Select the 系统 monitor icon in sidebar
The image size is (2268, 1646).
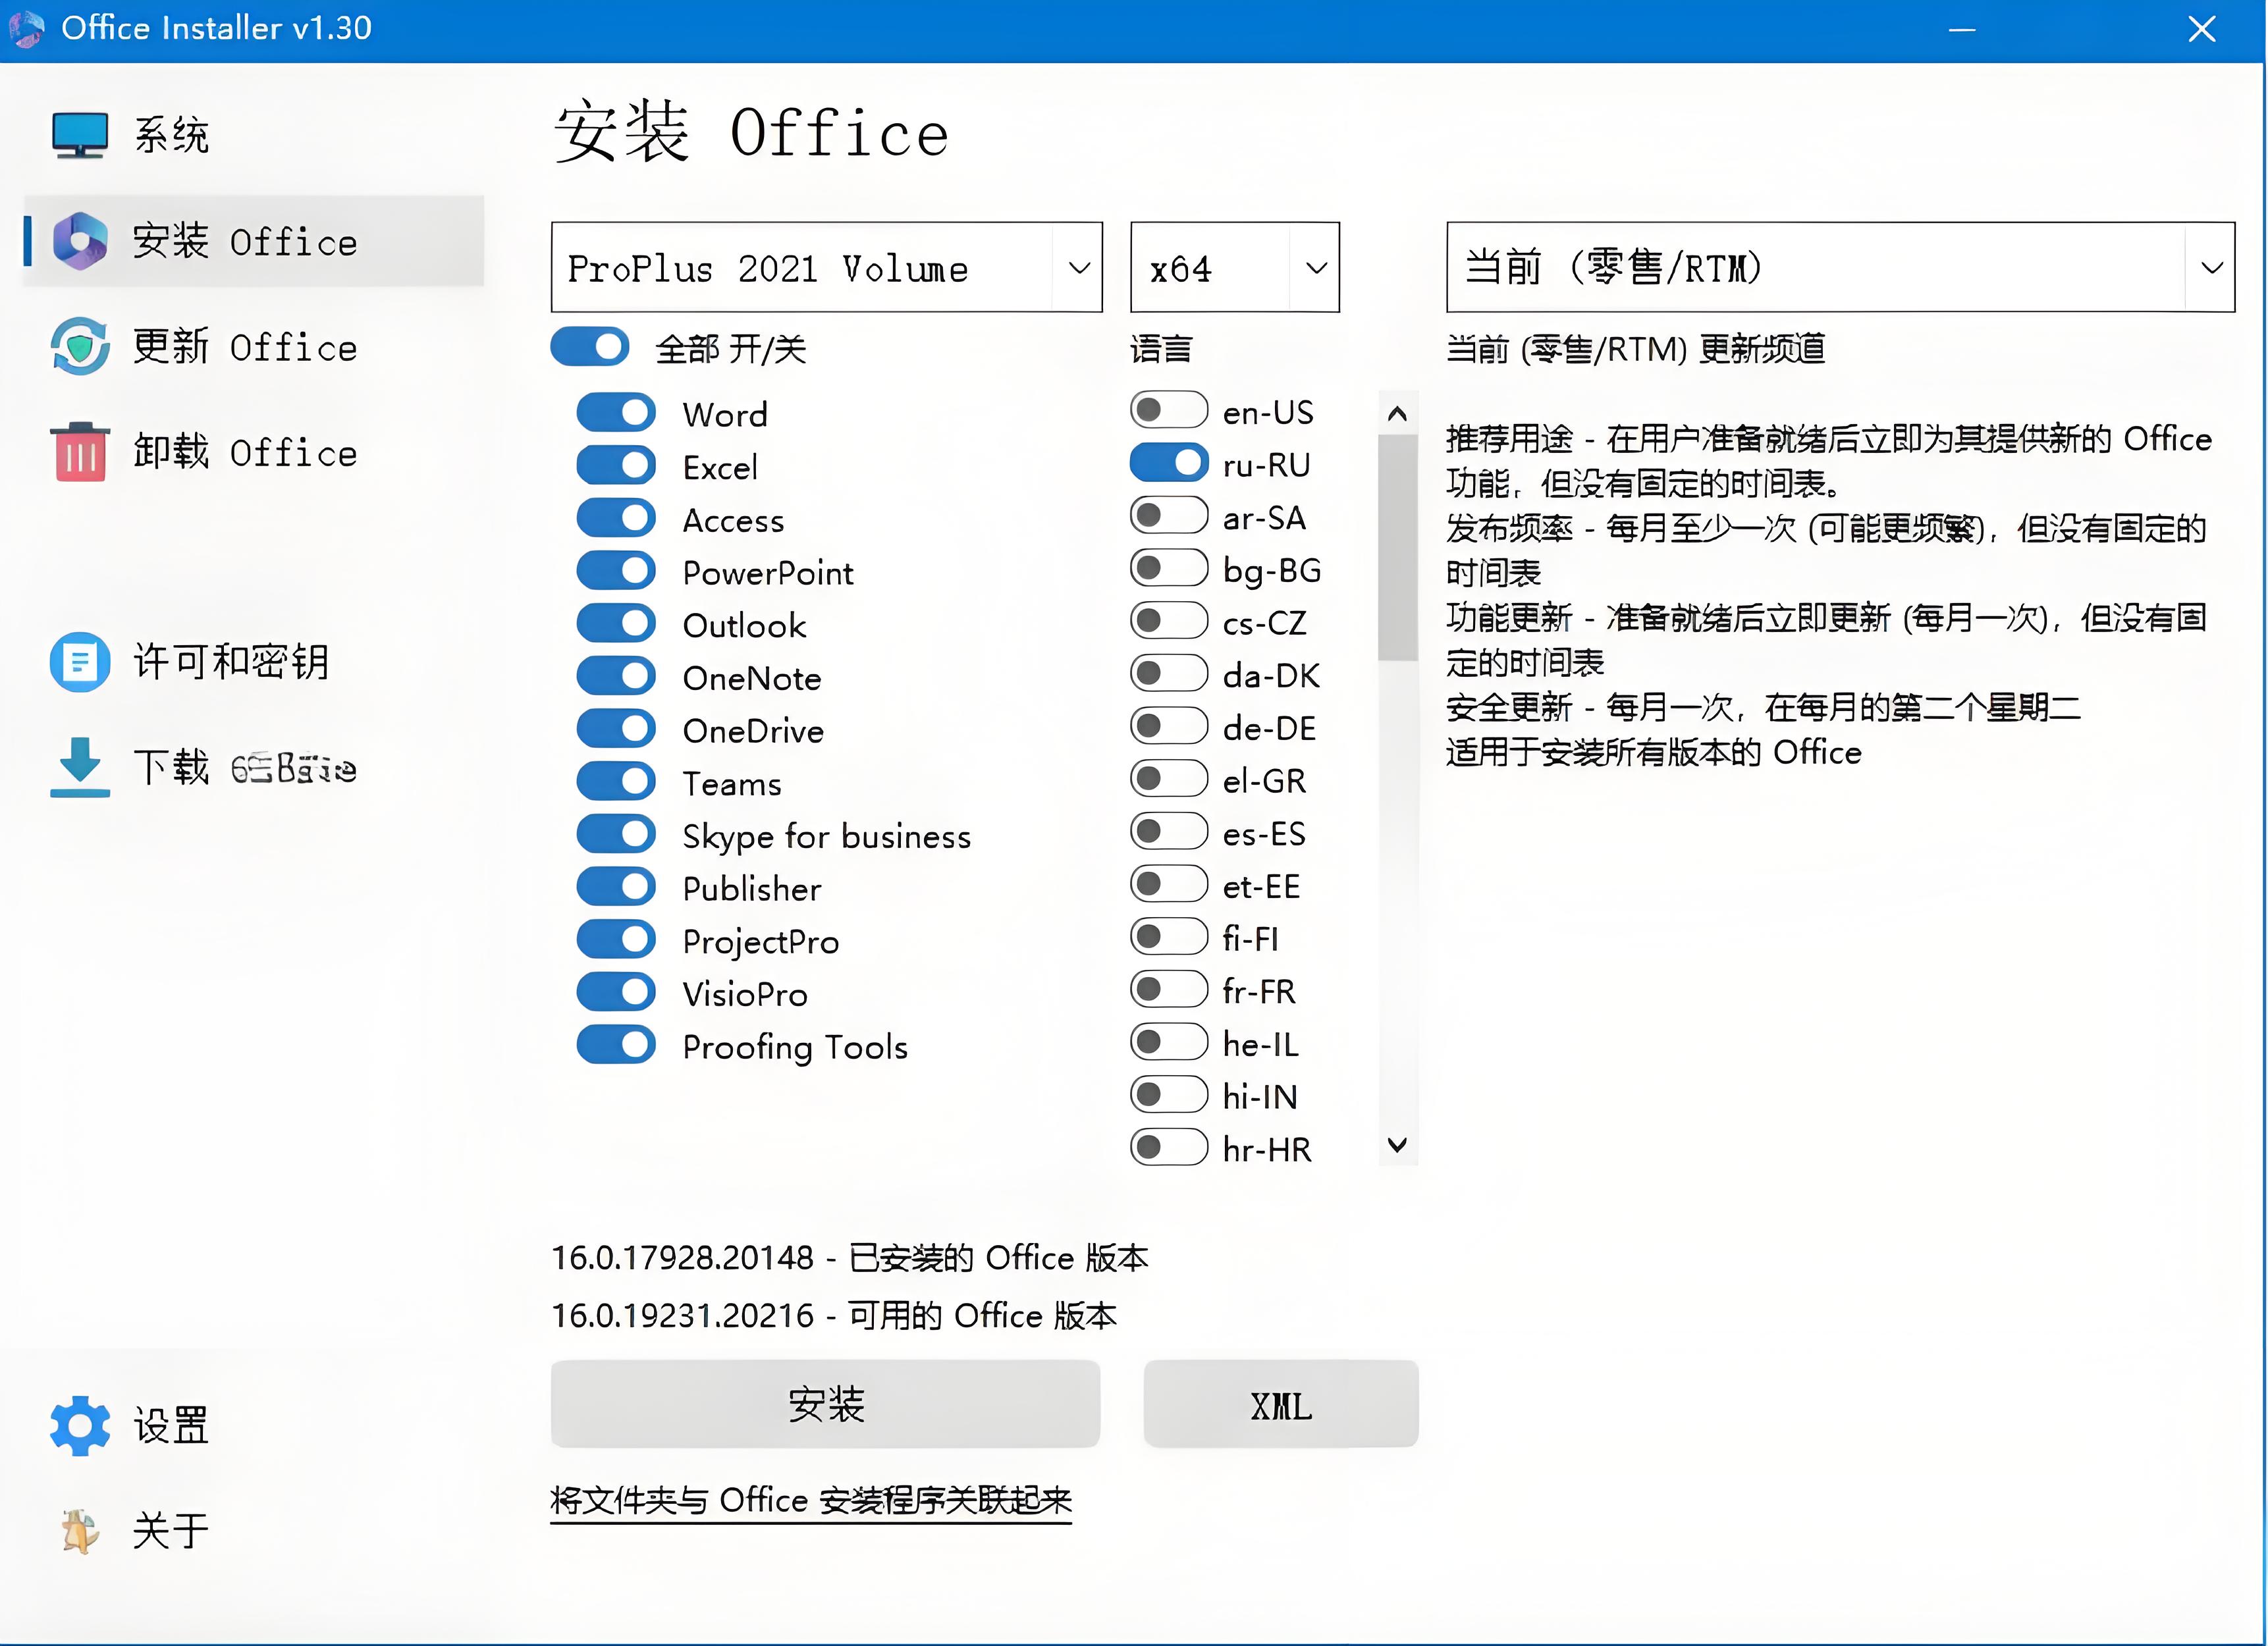pyautogui.click(x=79, y=134)
